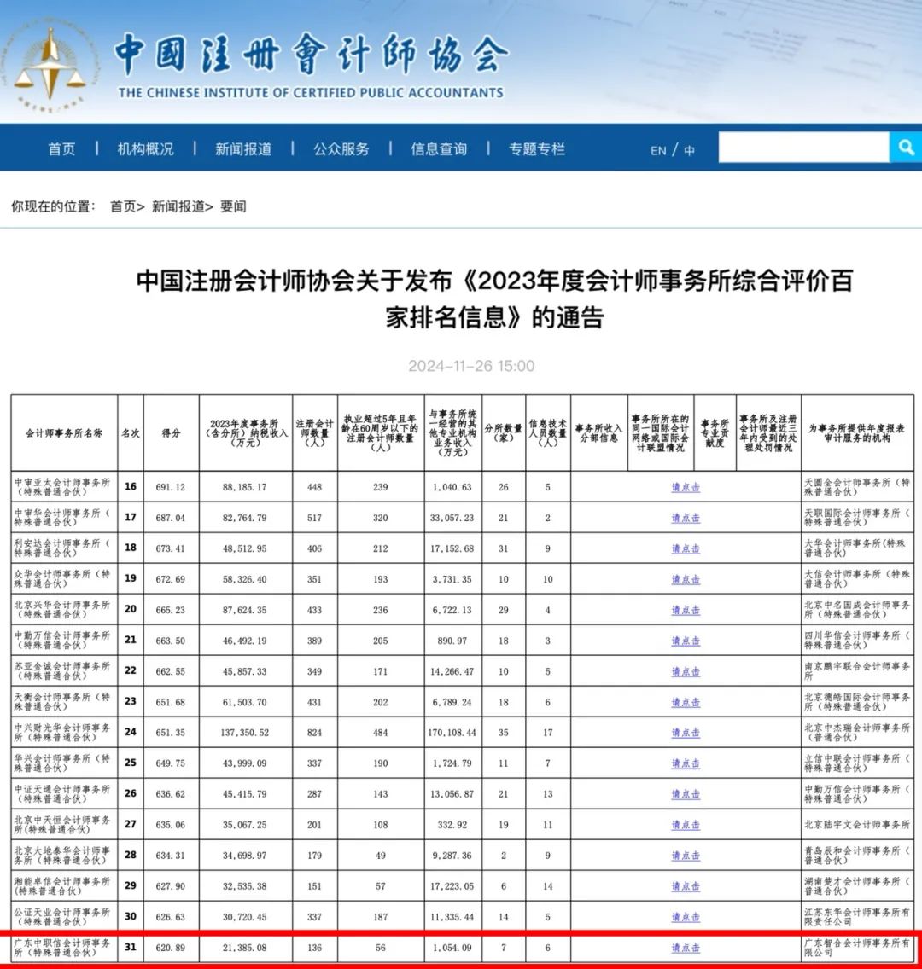Viewport: 922px width, 969px height.
Task: Click 首页 in the breadcrumb trail
Action: pyautogui.click(x=123, y=206)
